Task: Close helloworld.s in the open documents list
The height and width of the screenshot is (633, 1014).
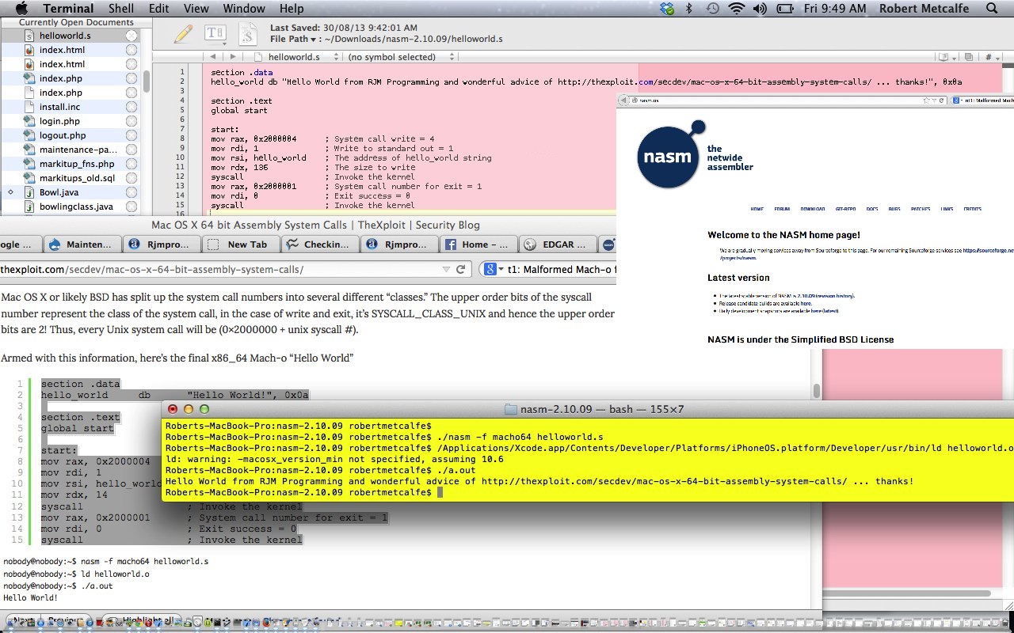Action: (x=132, y=36)
